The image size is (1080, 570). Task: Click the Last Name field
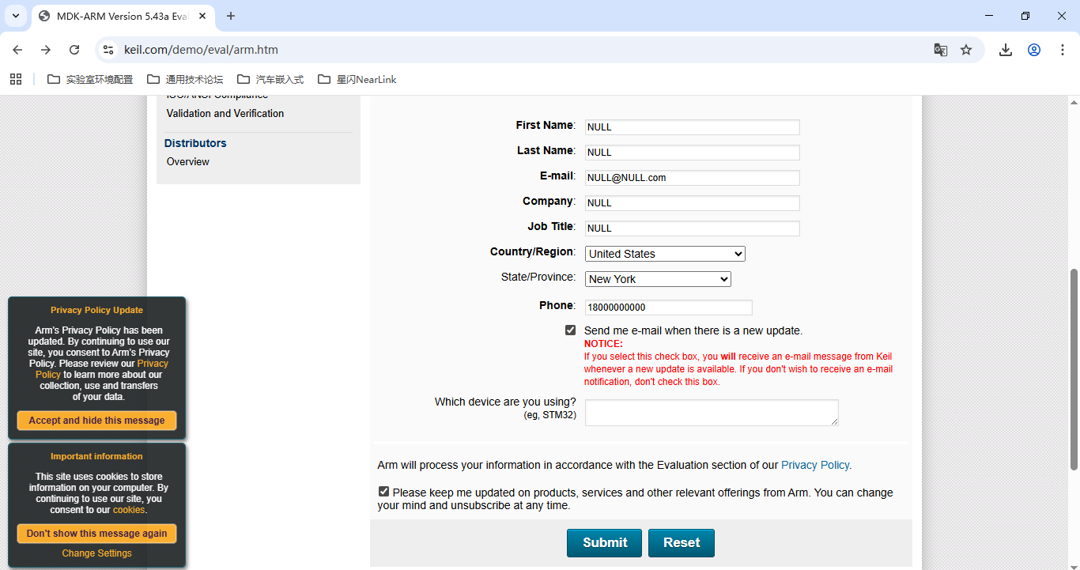pos(692,153)
